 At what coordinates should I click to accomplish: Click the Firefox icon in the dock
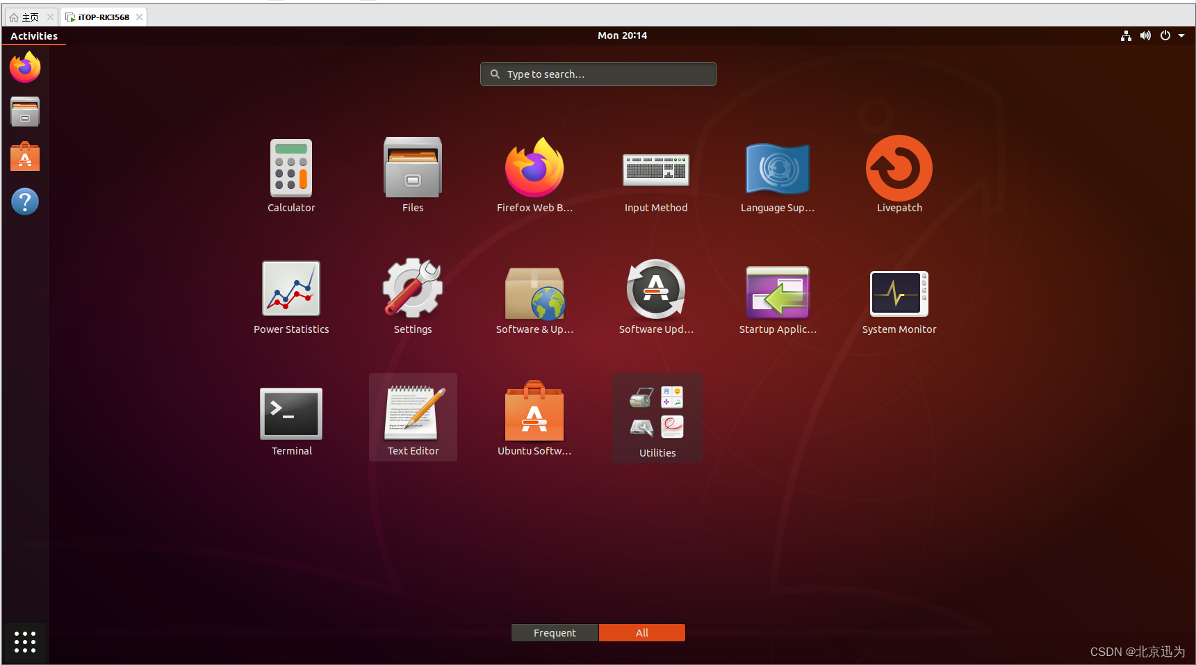(x=25, y=67)
